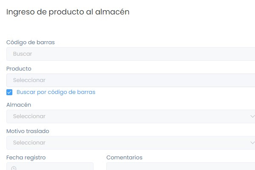The image size is (255, 170).
Task: Open the Motivo traslado Seleccionar dropdown
Action: 127,142
